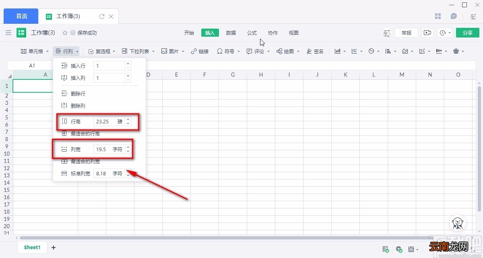Open the message bubble icon in title bar
Viewport: 483px width, 258px height.
point(454,17)
